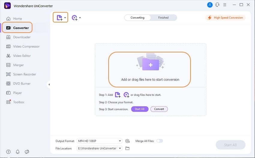255x158 pixels.
Task: Expand the File Location dropdown arrow
Action: pos(120,148)
